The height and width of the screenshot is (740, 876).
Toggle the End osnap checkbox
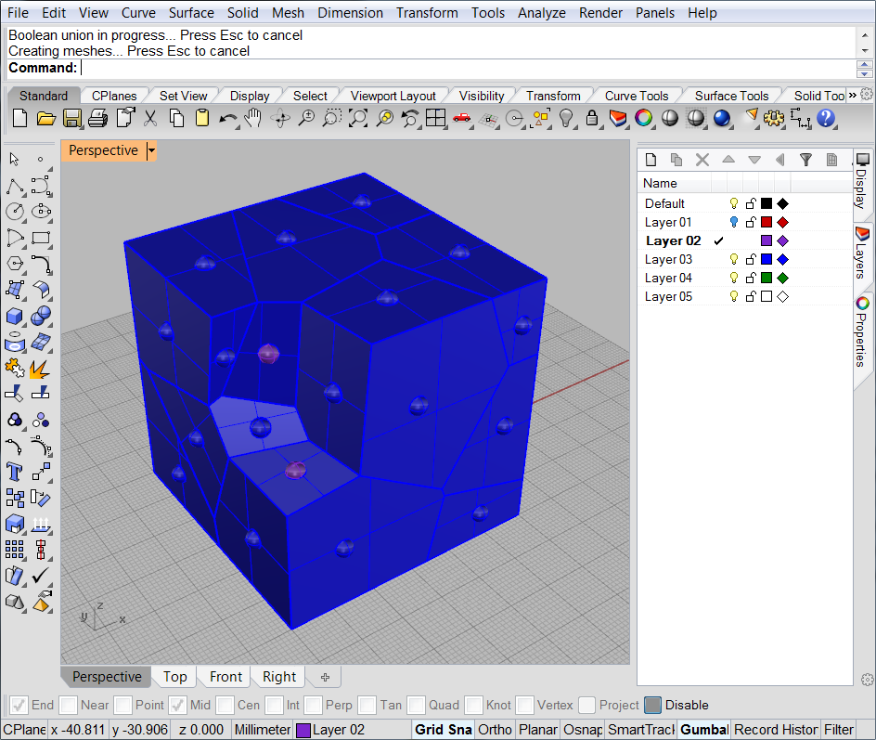click(x=19, y=705)
